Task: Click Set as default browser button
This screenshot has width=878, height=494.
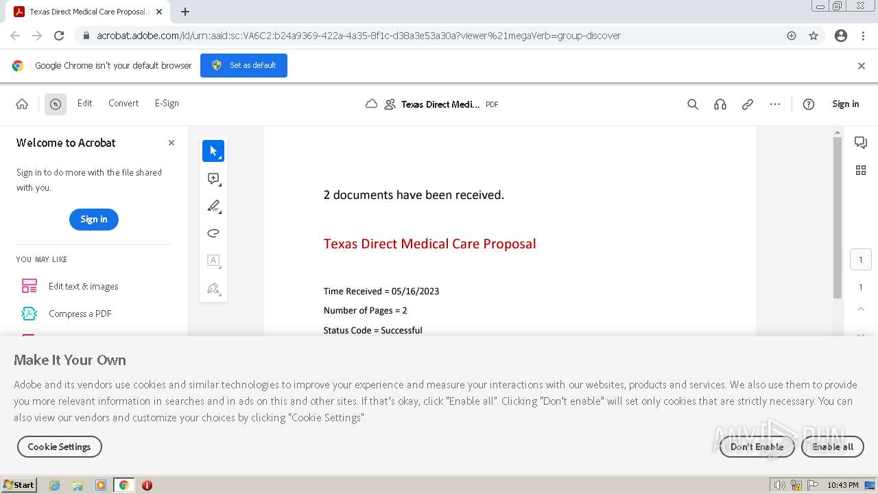Action: click(244, 65)
